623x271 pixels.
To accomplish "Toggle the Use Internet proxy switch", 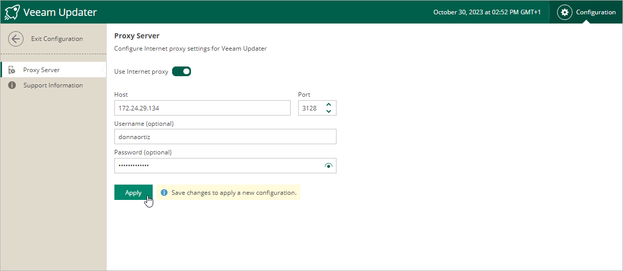I will click(181, 72).
